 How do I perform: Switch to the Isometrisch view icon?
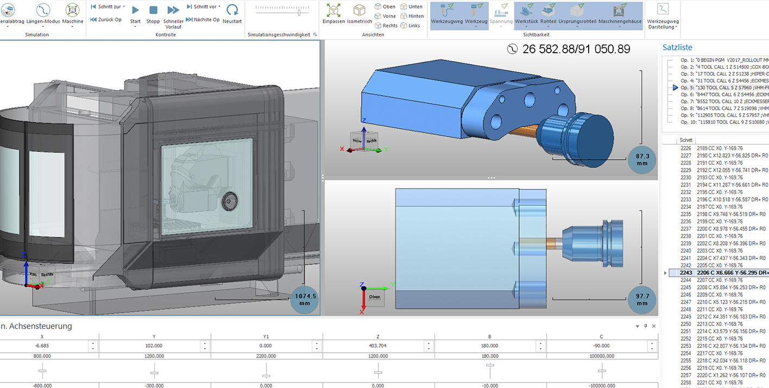[x=359, y=10]
